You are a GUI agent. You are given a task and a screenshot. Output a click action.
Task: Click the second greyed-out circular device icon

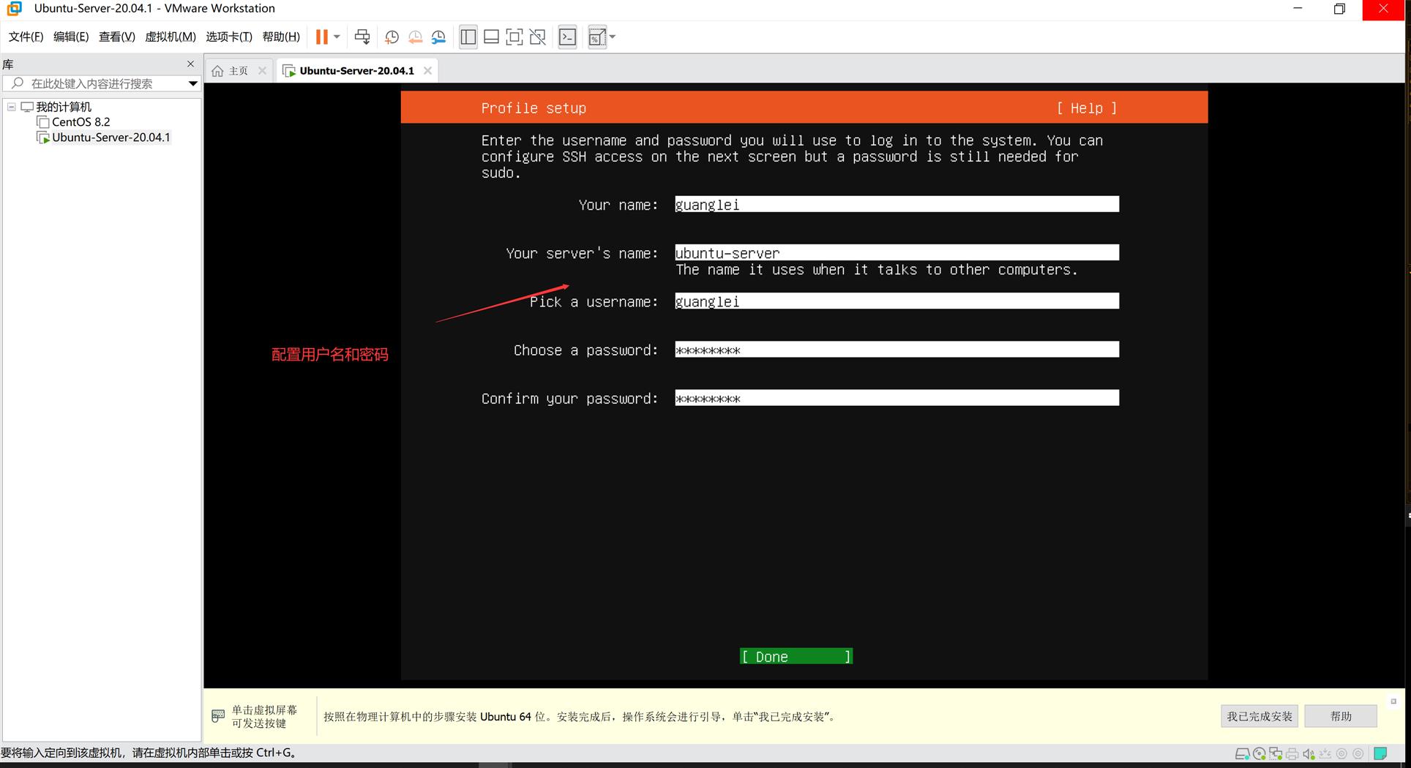pyautogui.click(x=1358, y=753)
